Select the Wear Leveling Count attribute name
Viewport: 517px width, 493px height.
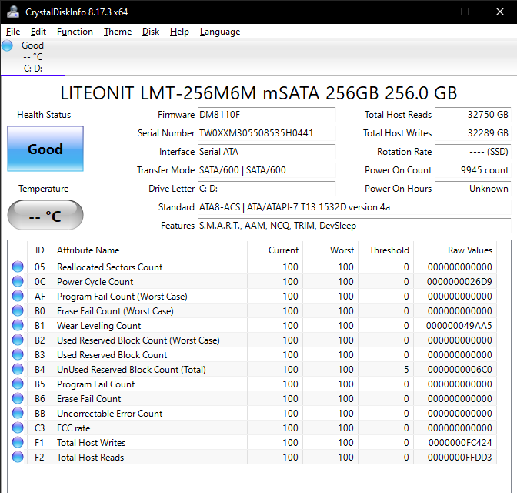click(x=99, y=326)
